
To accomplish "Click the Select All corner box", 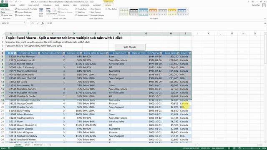I will tap(3, 33).
